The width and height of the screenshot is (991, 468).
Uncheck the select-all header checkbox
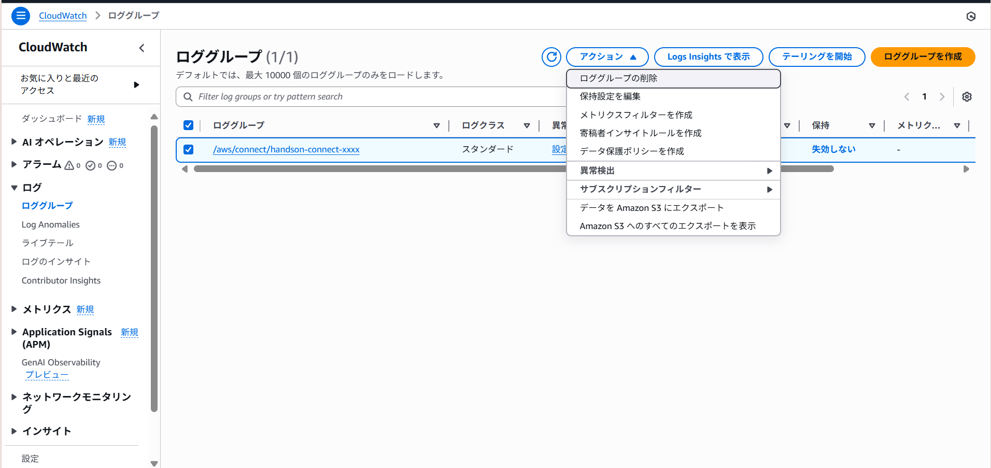[x=188, y=125]
